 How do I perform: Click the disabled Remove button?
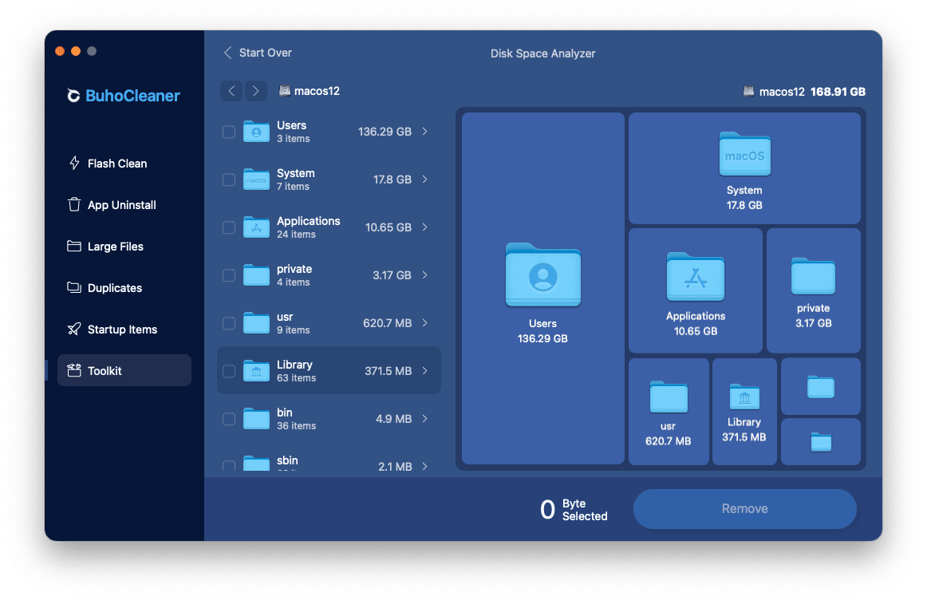tap(744, 508)
